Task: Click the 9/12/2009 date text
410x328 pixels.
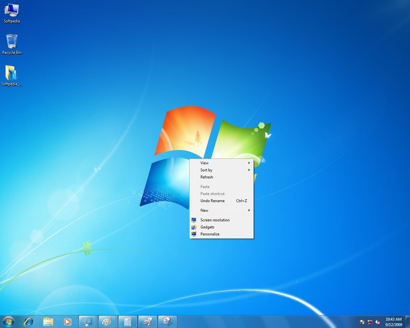Action: (x=394, y=324)
